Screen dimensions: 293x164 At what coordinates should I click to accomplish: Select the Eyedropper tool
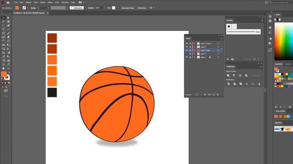coord(3,56)
